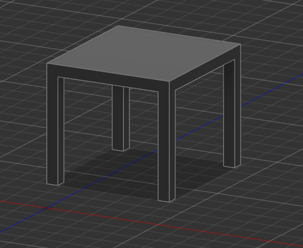
Task: Select the nearest front corner vertex of the tabletop
Action: [169, 81]
